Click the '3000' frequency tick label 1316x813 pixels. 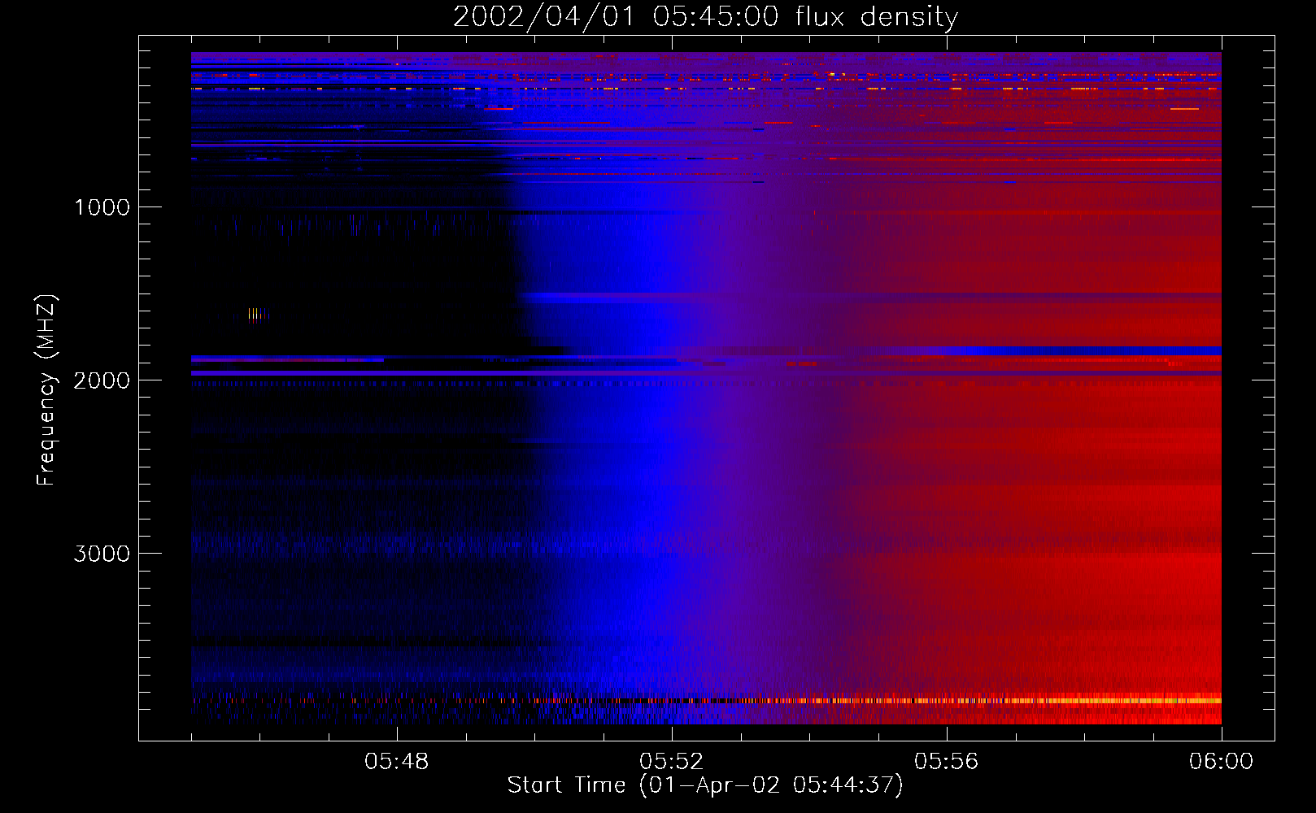pos(102,554)
